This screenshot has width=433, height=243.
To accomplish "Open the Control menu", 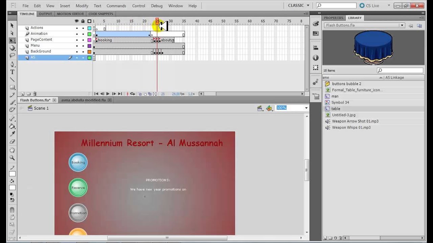I will pyautogui.click(x=139, y=6).
